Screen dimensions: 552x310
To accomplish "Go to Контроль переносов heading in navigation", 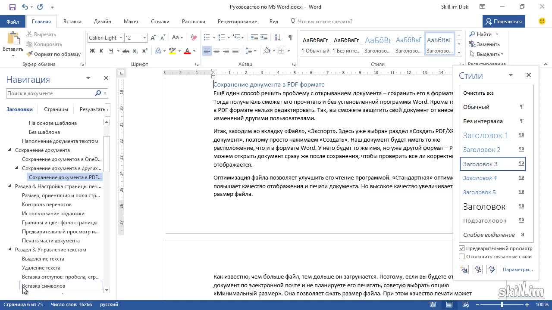I will point(47,205).
